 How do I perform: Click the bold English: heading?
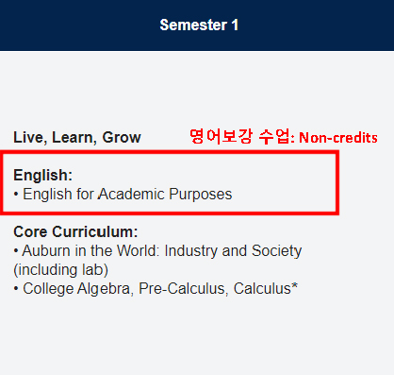(x=42, y=175)
